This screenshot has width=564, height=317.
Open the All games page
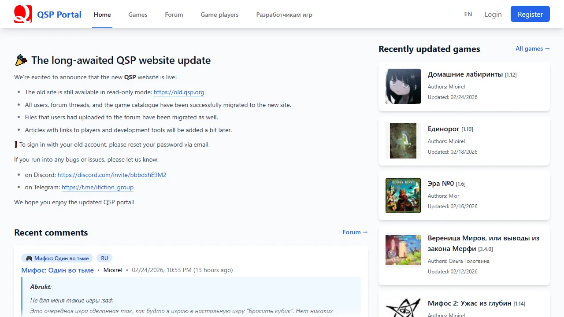[x=533, y=48]
